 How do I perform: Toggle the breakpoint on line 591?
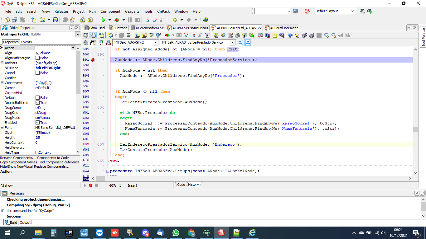[x=93, y=60]
